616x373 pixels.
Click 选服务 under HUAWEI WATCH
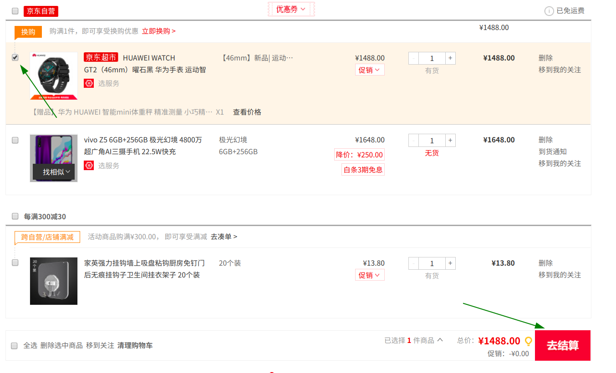109,83
